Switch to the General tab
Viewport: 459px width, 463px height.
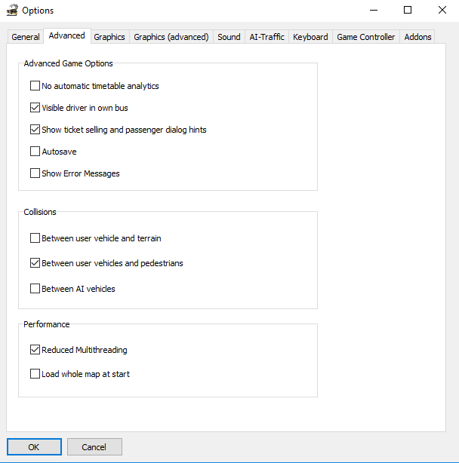(26, 37)
